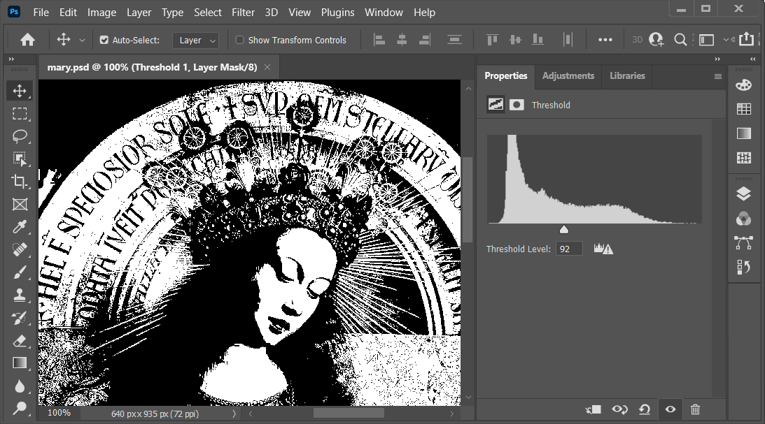Switch to the Adjustments tab
The height and width of the screenshot is (424, 765).
coord(568,76)
